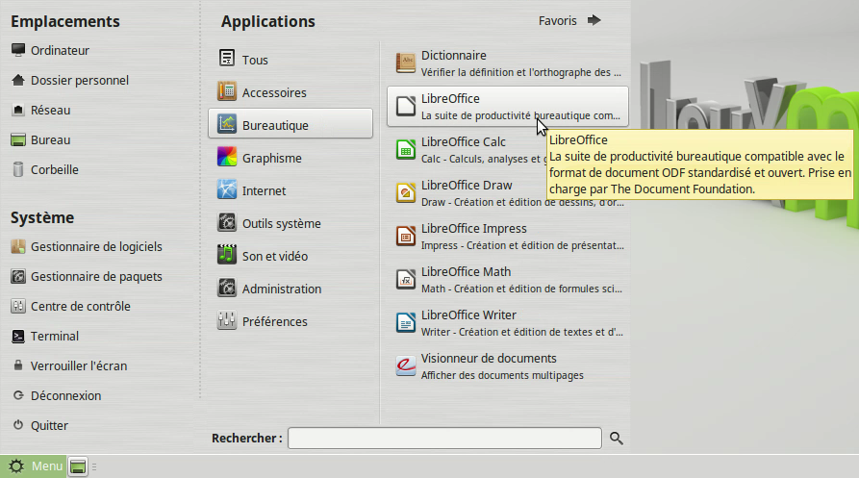The width and height of the screenshot is (859, 478).
Task: Open Dictionnaire from its title
Action: pyautogui.click(x=454, y=56)
